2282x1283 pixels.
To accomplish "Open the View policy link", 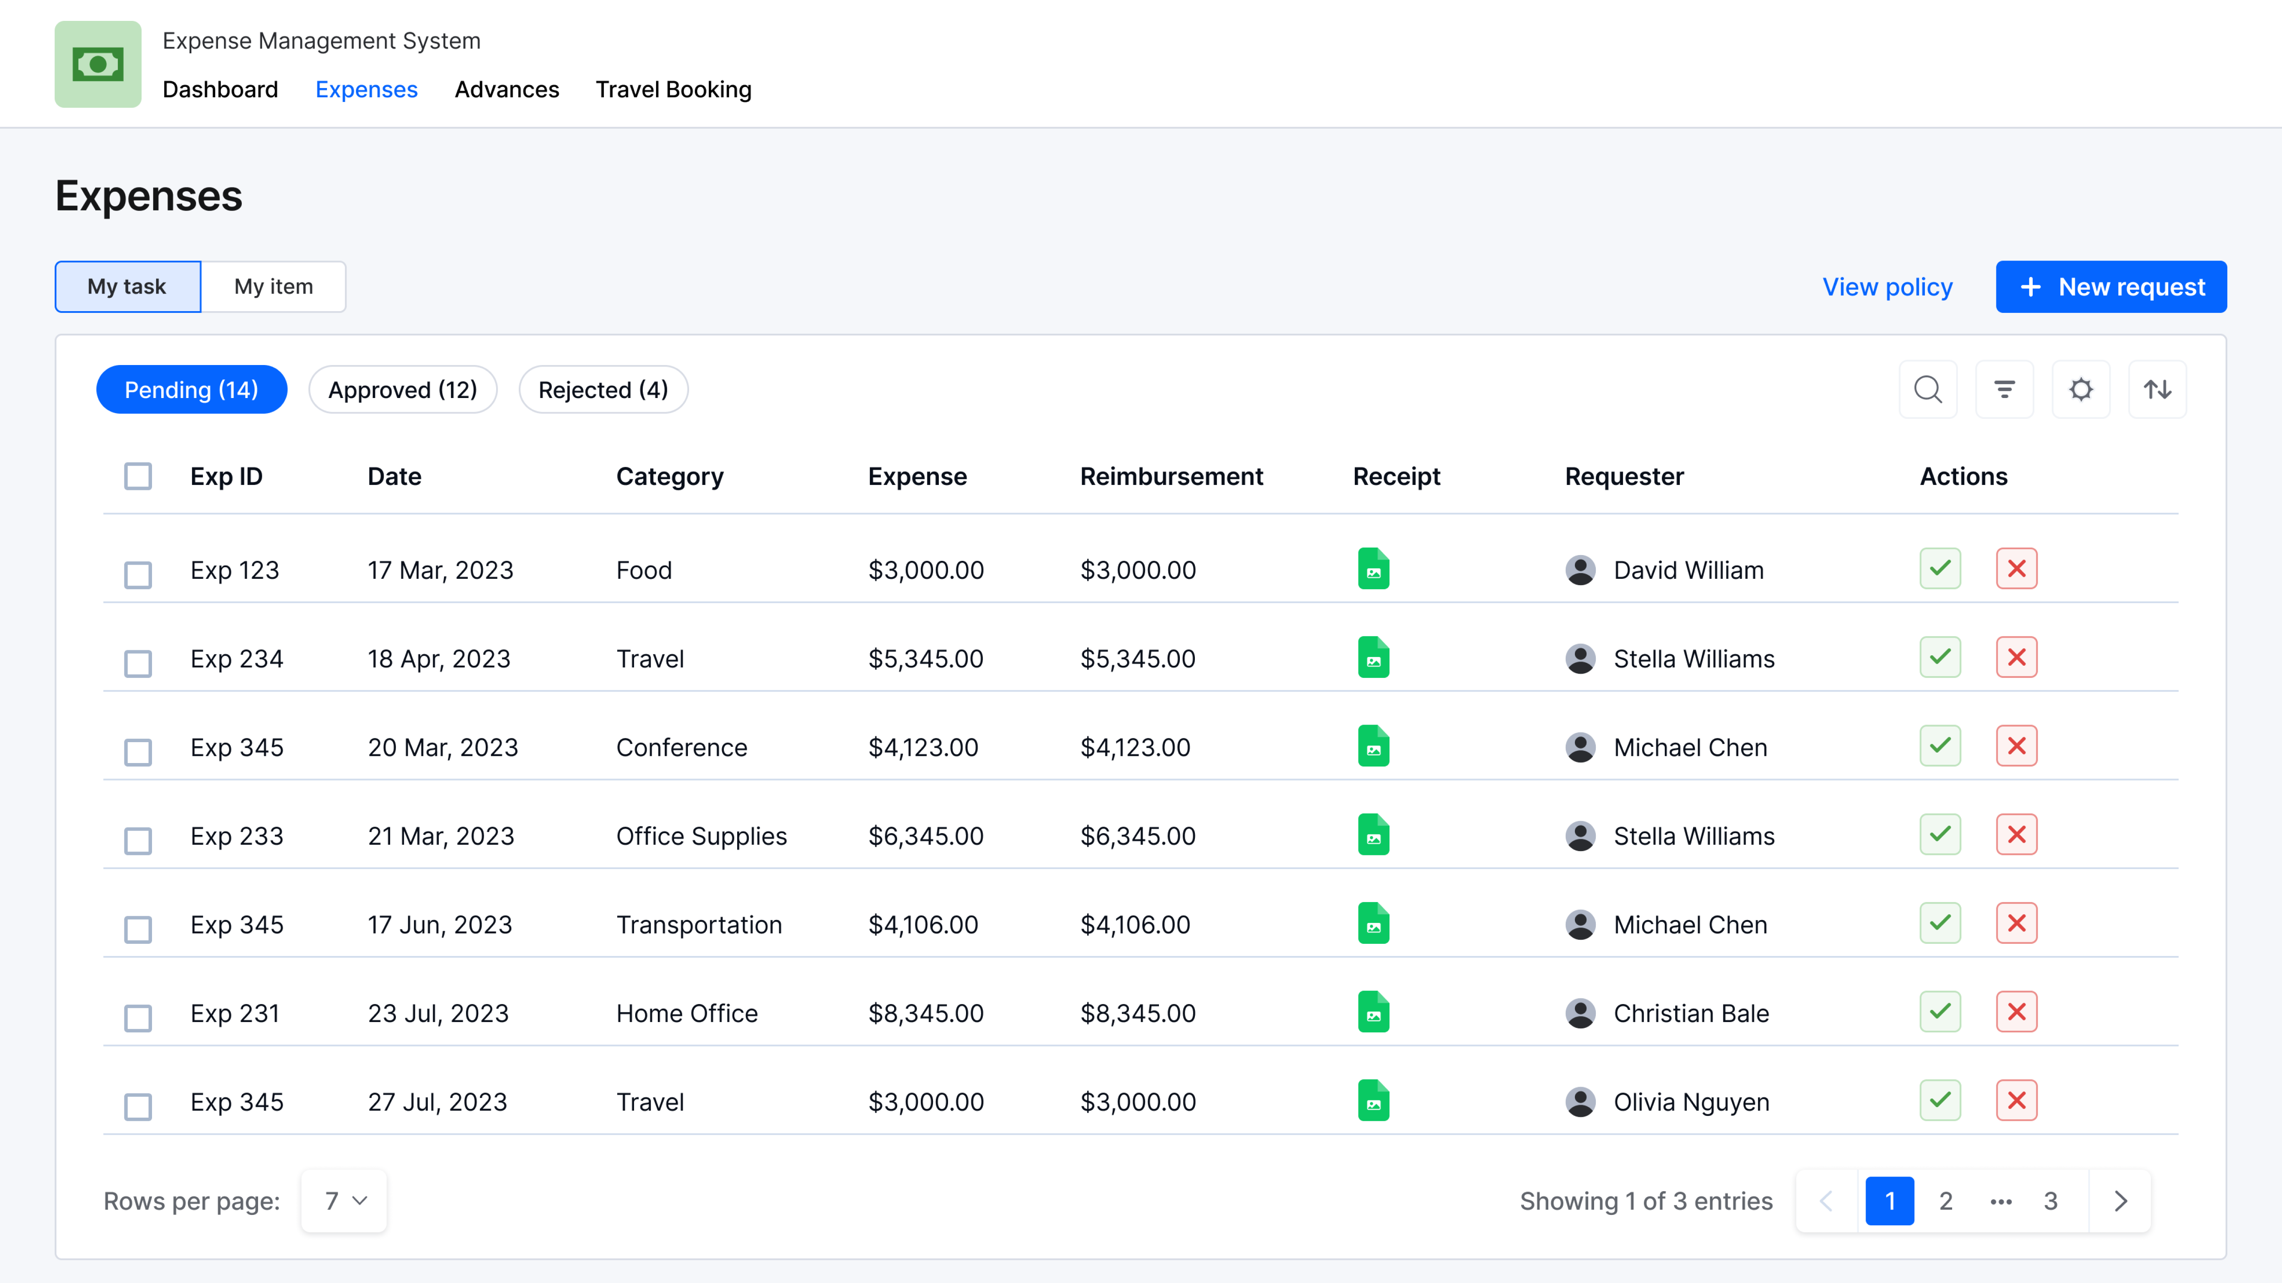I will click(x=1887, y=286).
